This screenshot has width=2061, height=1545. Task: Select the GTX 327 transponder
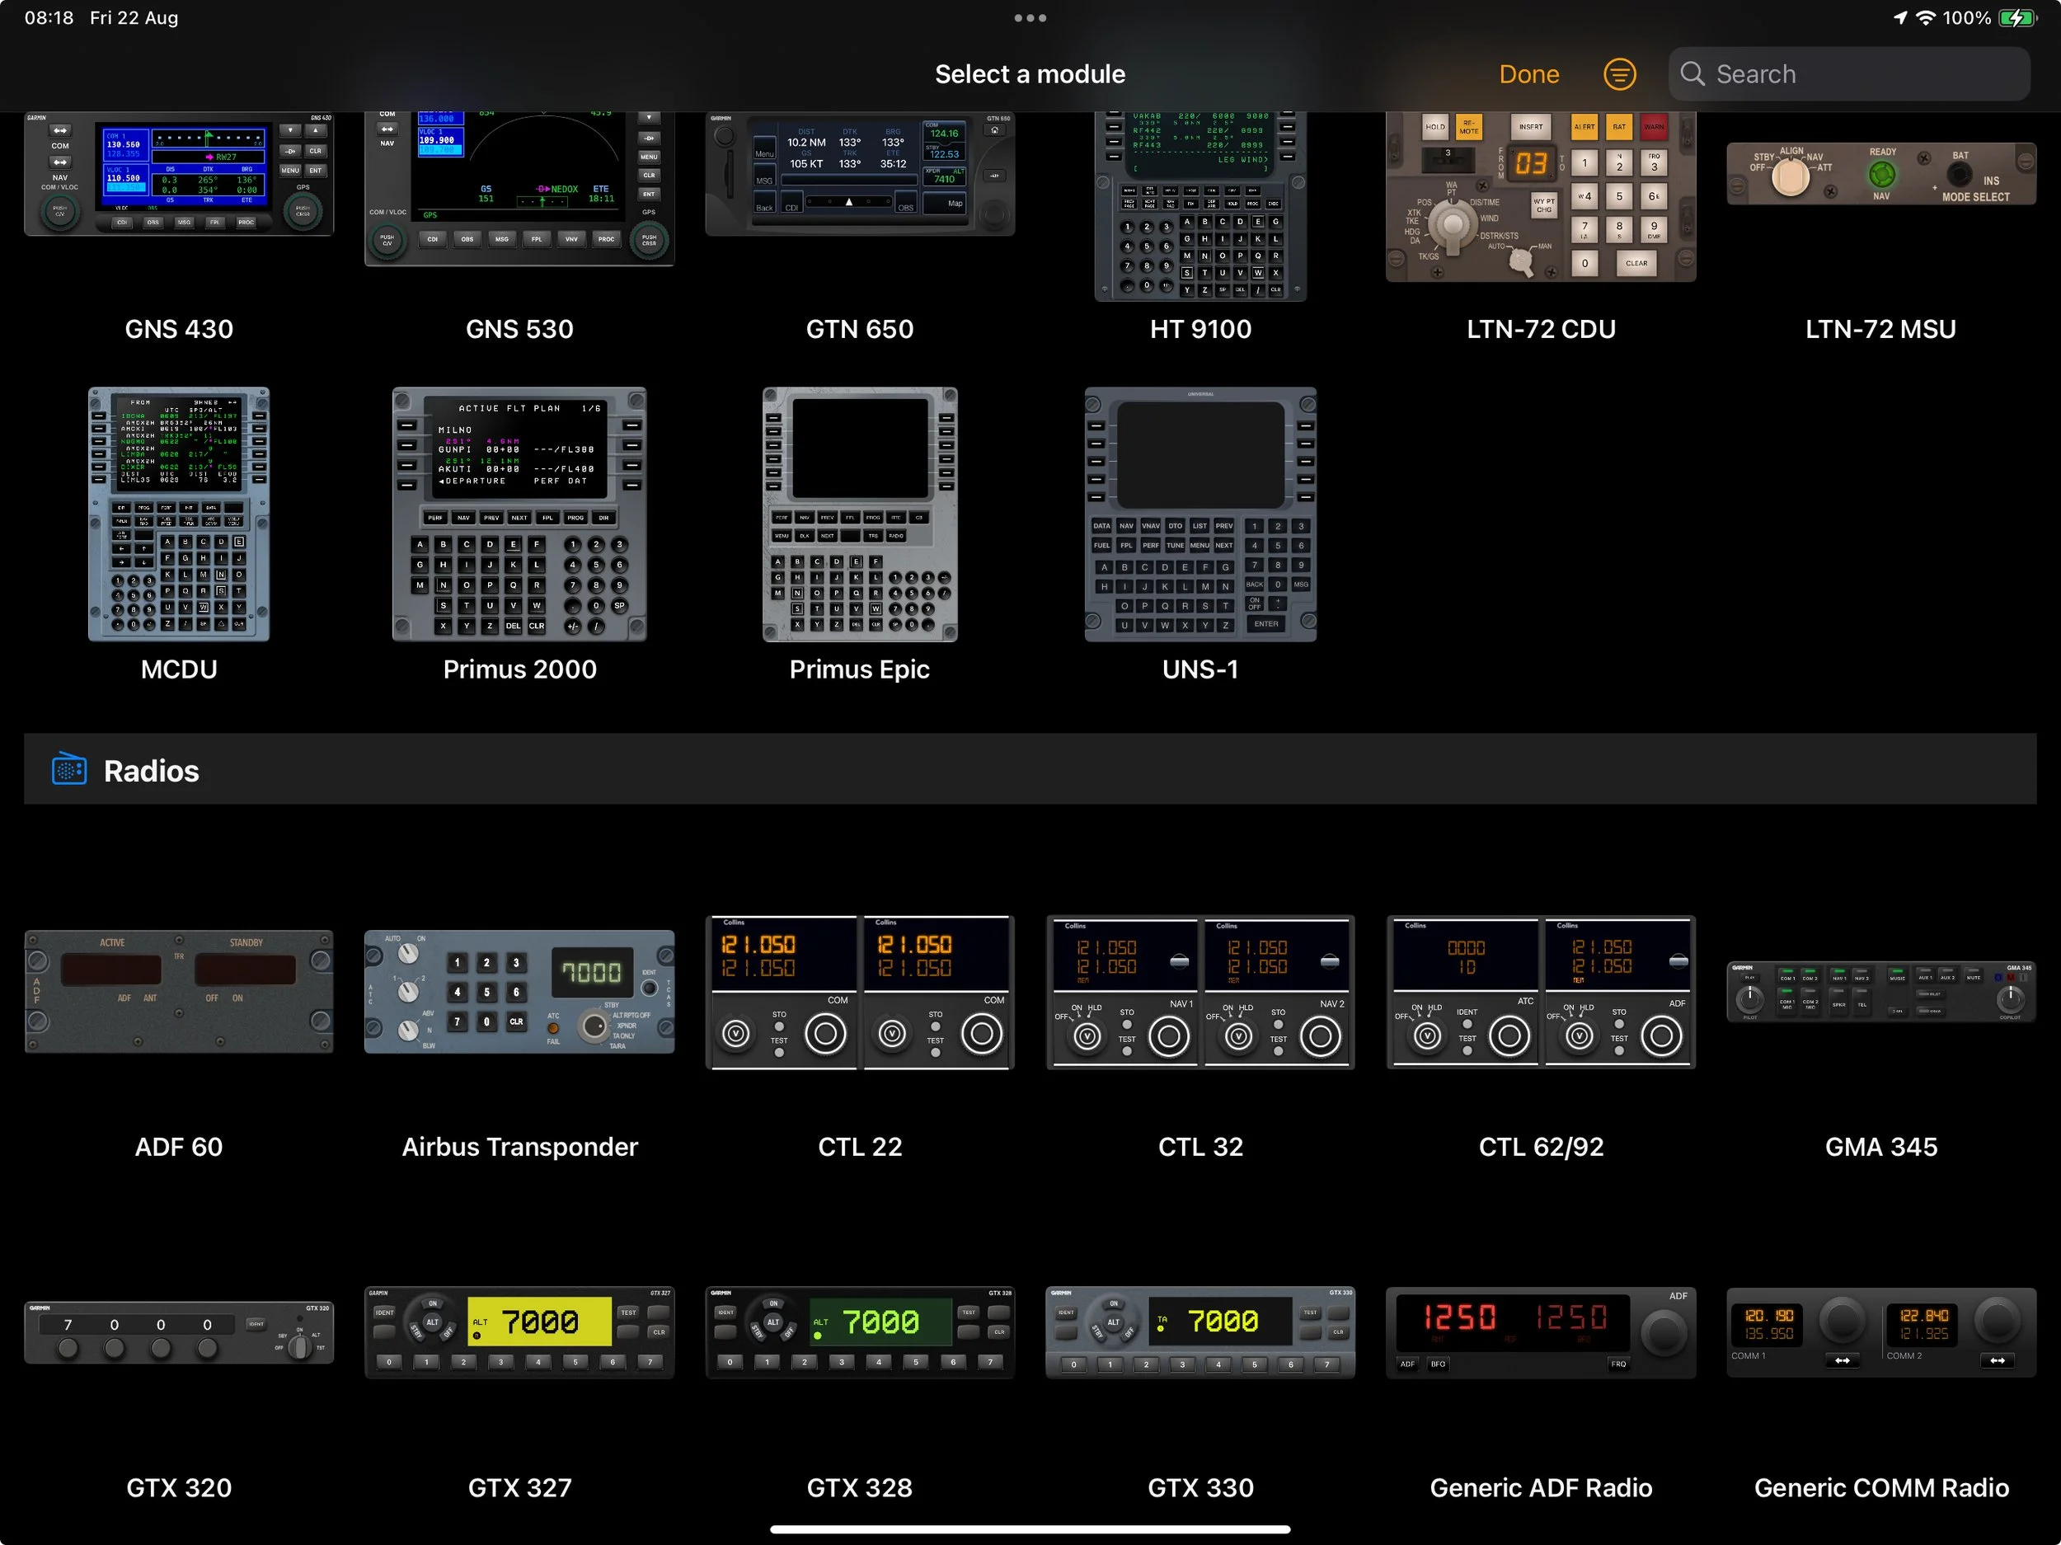[x=519, y=1332]
